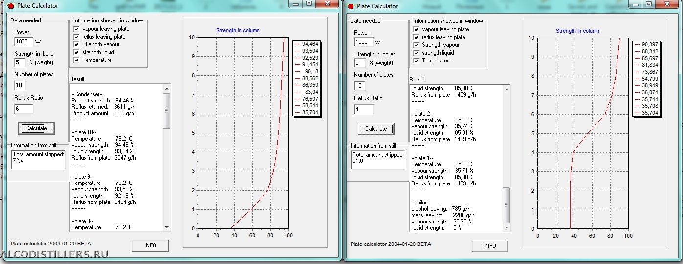The image size is (683, 264).
Task: Click Plate Calculator app icon in right window title
Action: pyautogui.click(x=350, y=6)
